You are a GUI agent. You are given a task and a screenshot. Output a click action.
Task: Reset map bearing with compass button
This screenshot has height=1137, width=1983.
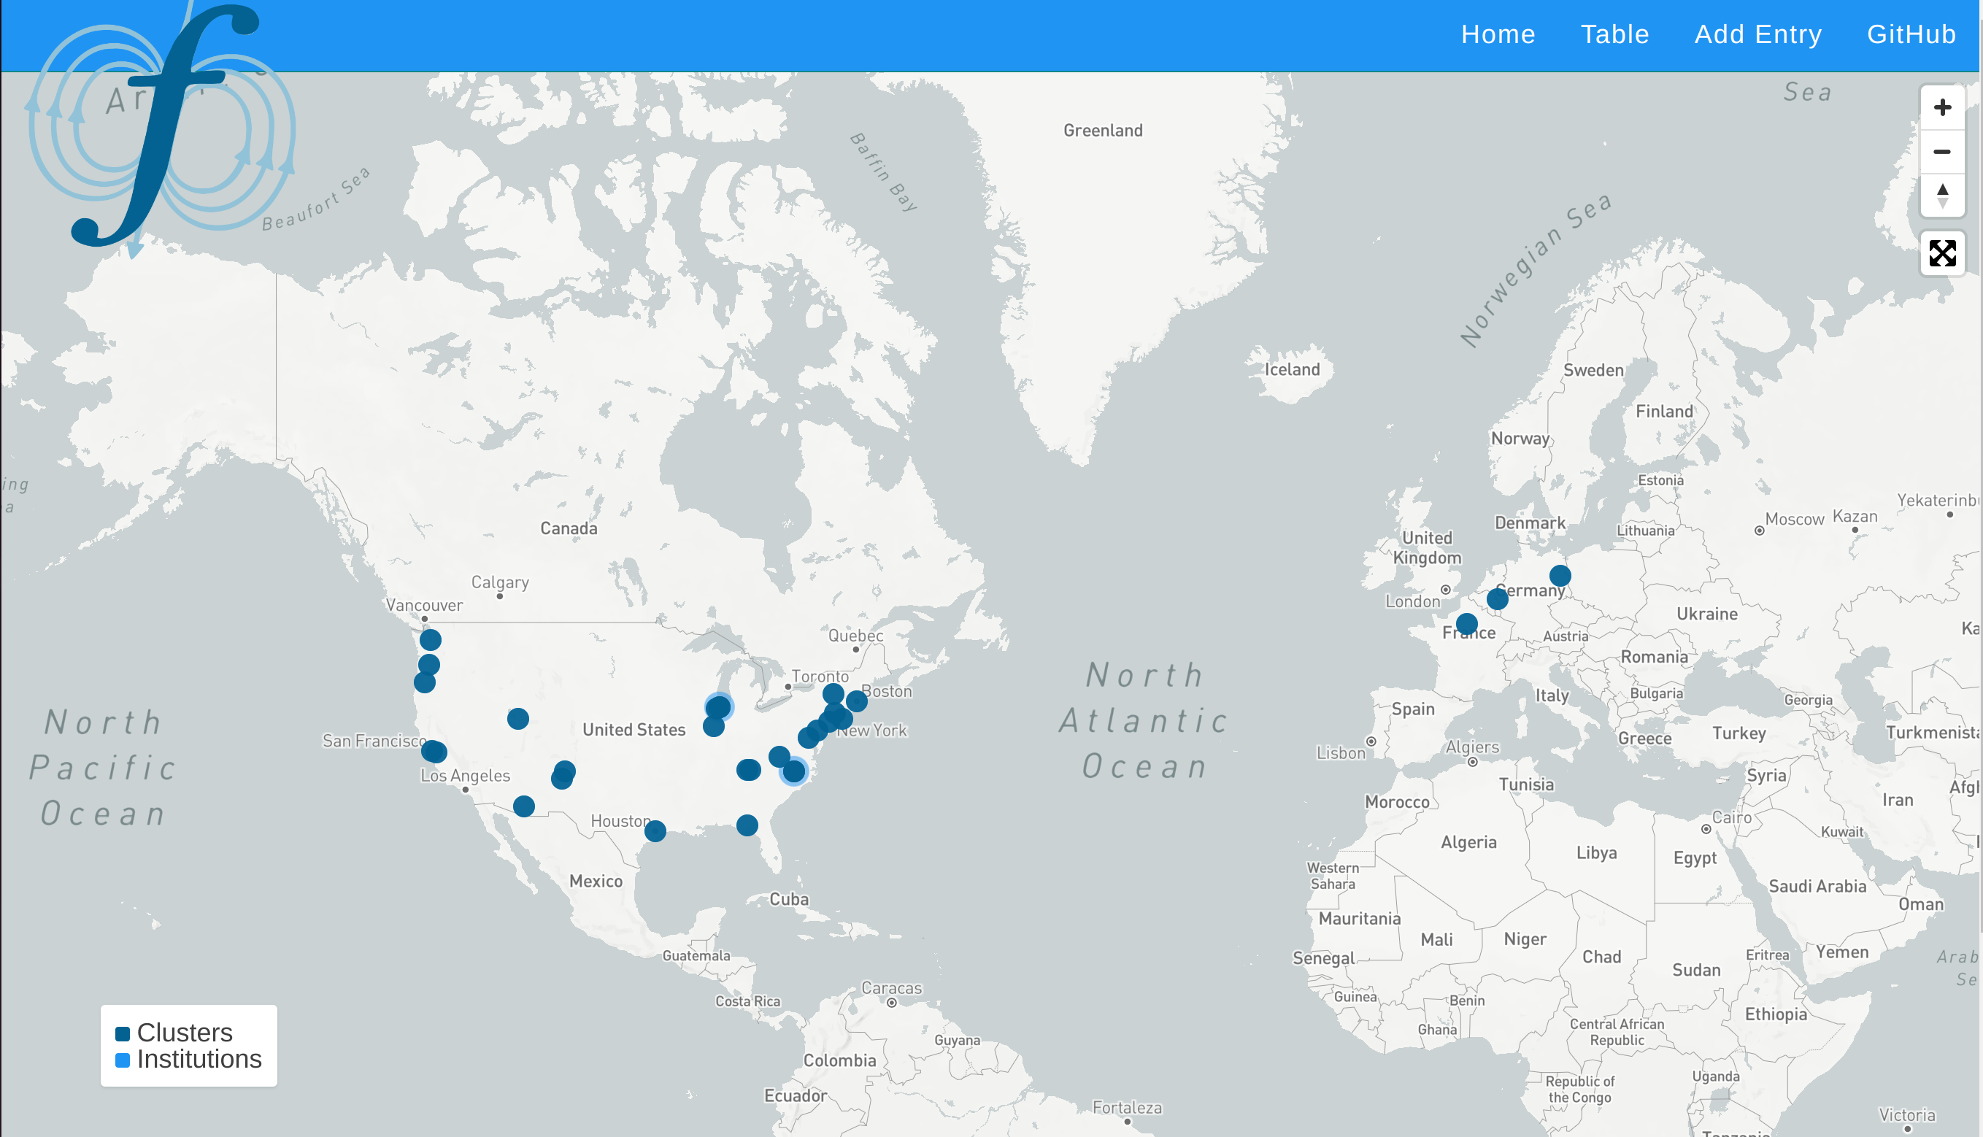[1941, 196]
